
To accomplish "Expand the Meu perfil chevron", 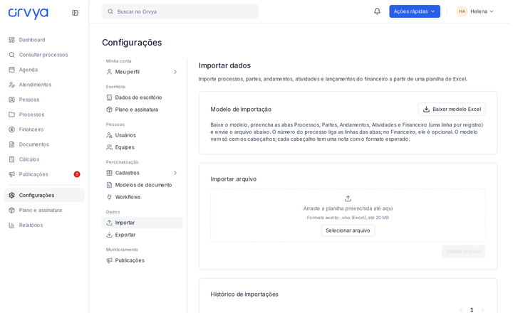I will (x=175, y=72).
